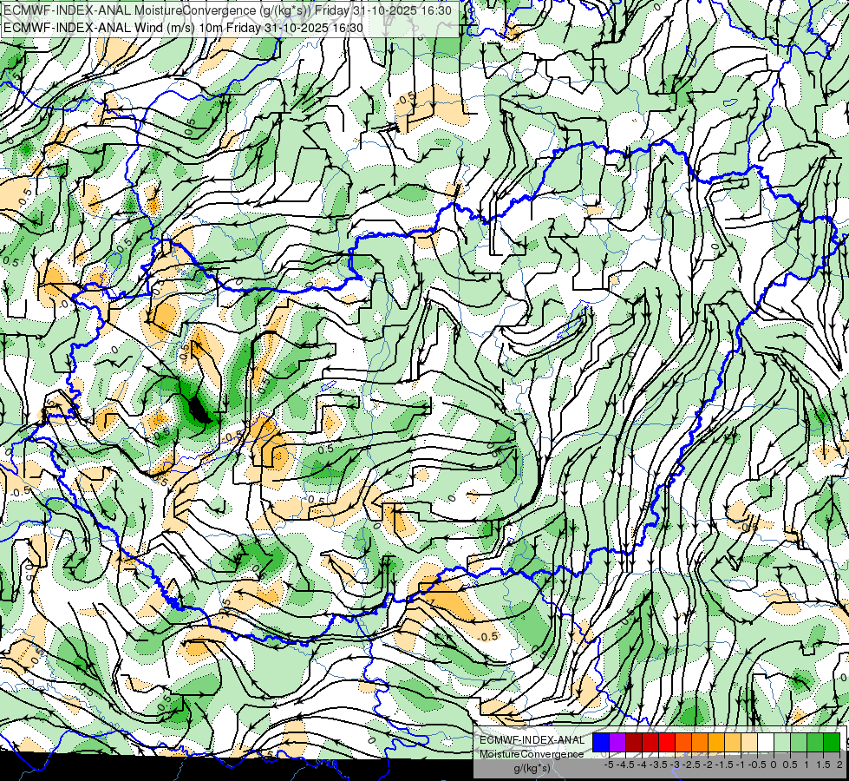Pick the medium green swatch between 1 and 1.5

pos(815,743)
